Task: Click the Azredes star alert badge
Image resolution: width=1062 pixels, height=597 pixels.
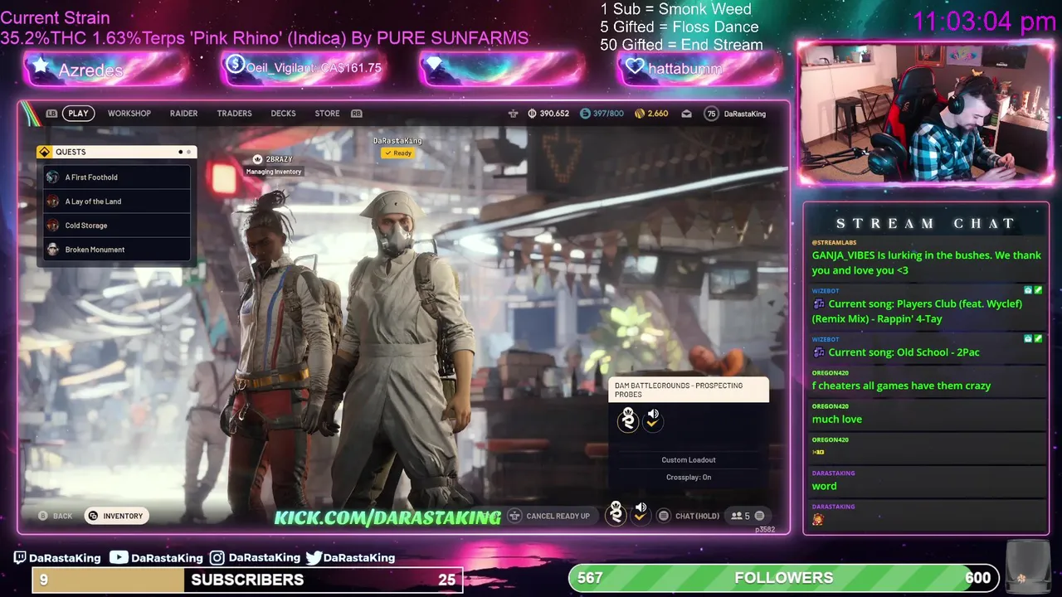Action: [41, 66]
